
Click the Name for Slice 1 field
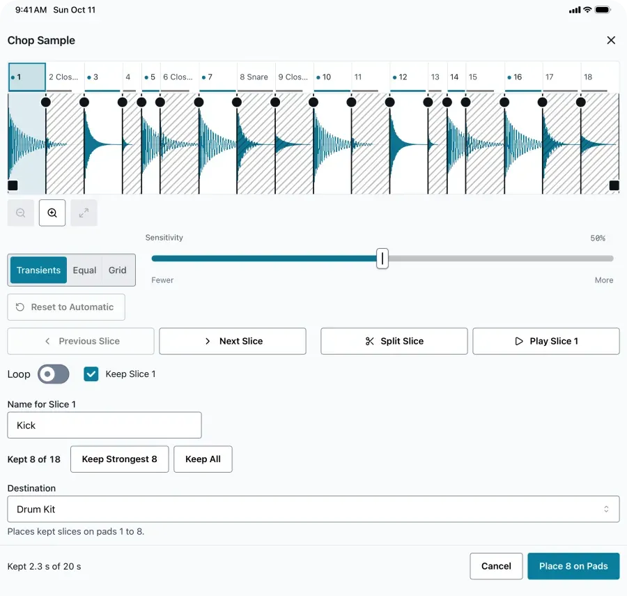(x=104, y=425)
